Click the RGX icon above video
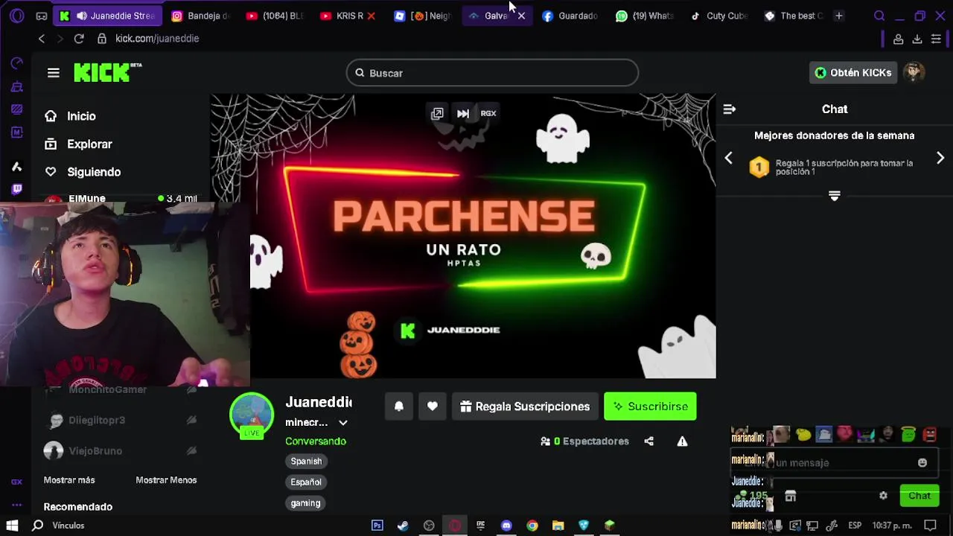953x536 pixels. 488,113
